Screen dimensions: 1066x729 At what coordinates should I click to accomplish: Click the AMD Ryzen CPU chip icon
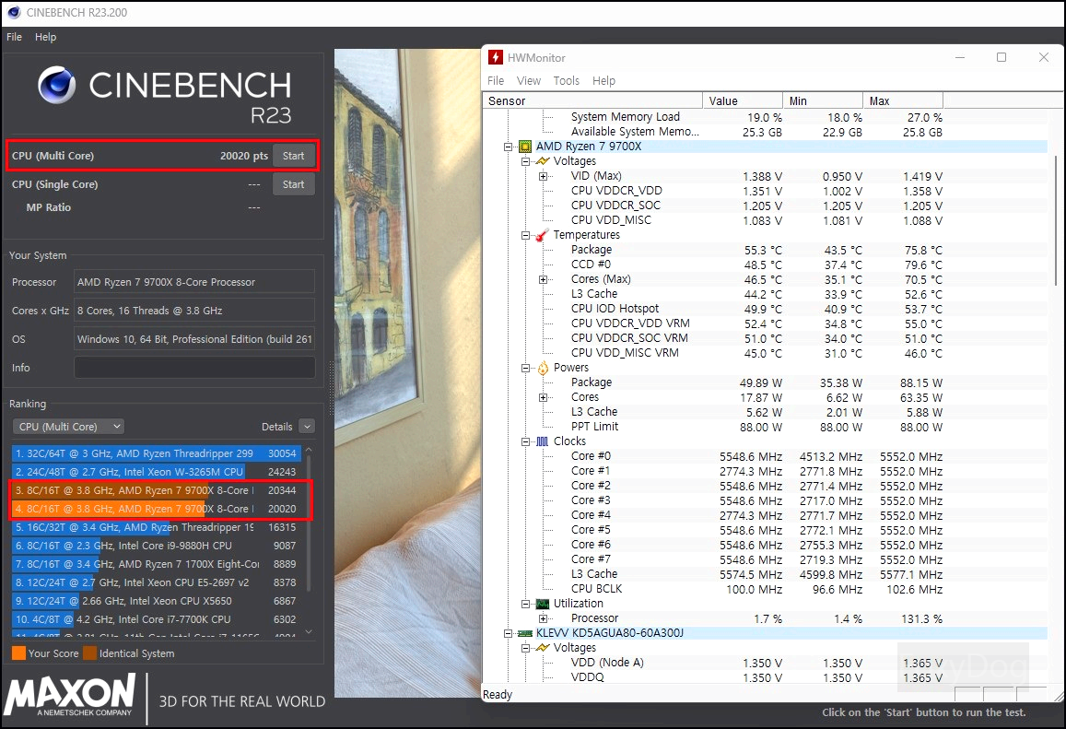[x=525, y=147]
